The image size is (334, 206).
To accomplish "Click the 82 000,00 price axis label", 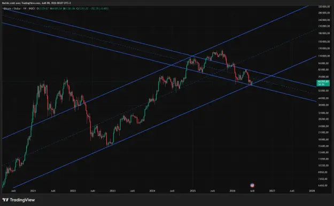I will [324, 69].
